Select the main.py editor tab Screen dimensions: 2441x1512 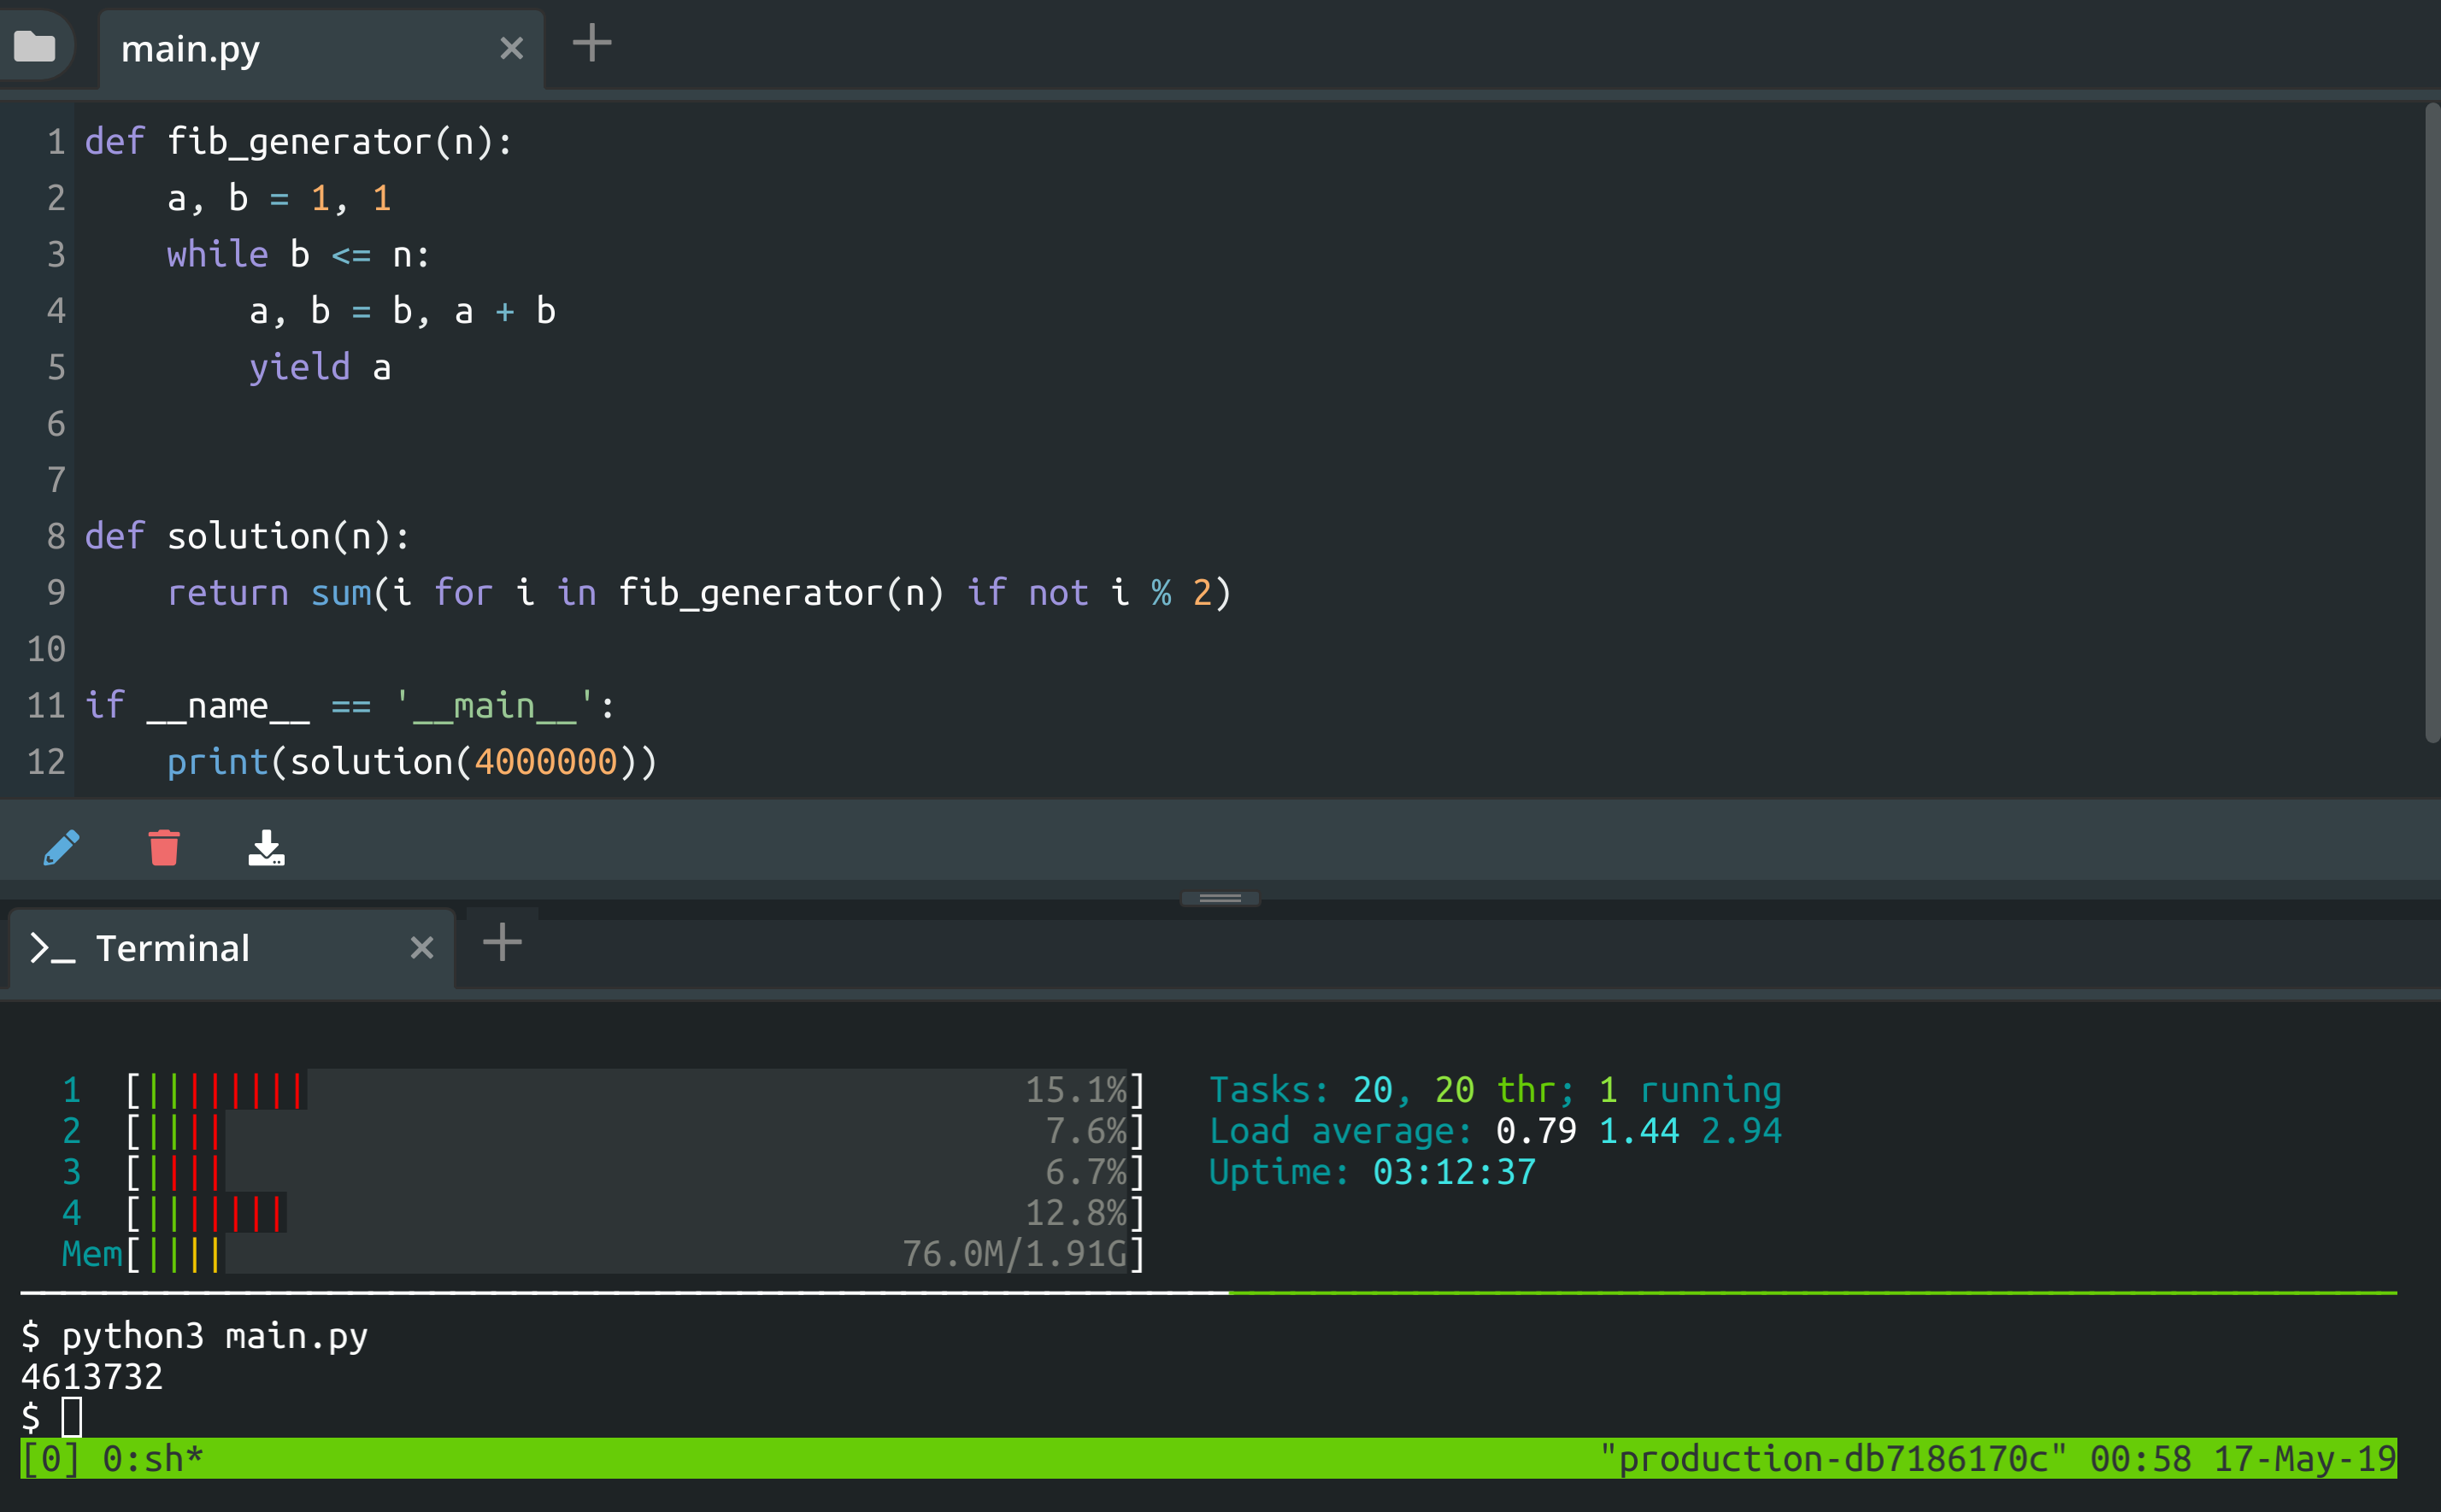pyautogui.click(x=321, y=49)
